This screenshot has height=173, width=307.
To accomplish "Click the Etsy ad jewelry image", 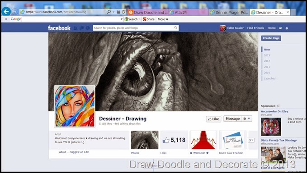I will (x=271, y=127).
